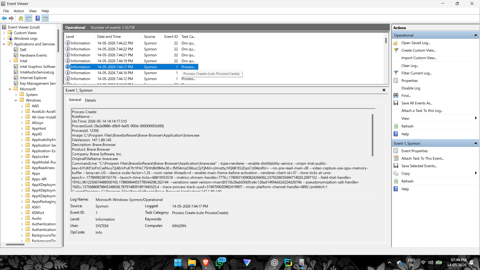Screen dimensions: 480x270
Task: Select Internet Explorer log in tree
Action: coord(33,78)
